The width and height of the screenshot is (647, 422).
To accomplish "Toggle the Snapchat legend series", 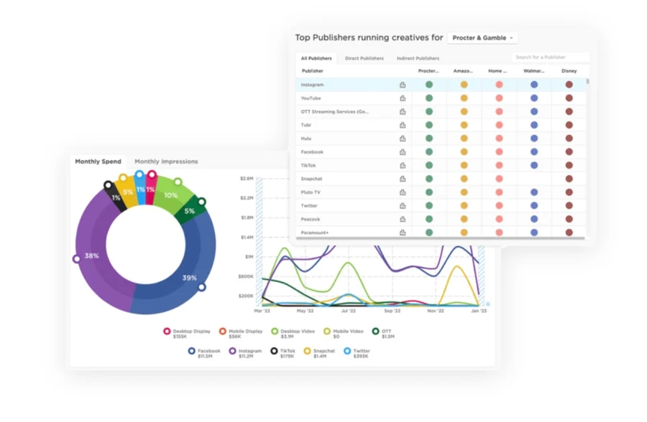I will [x=319, y=353].
